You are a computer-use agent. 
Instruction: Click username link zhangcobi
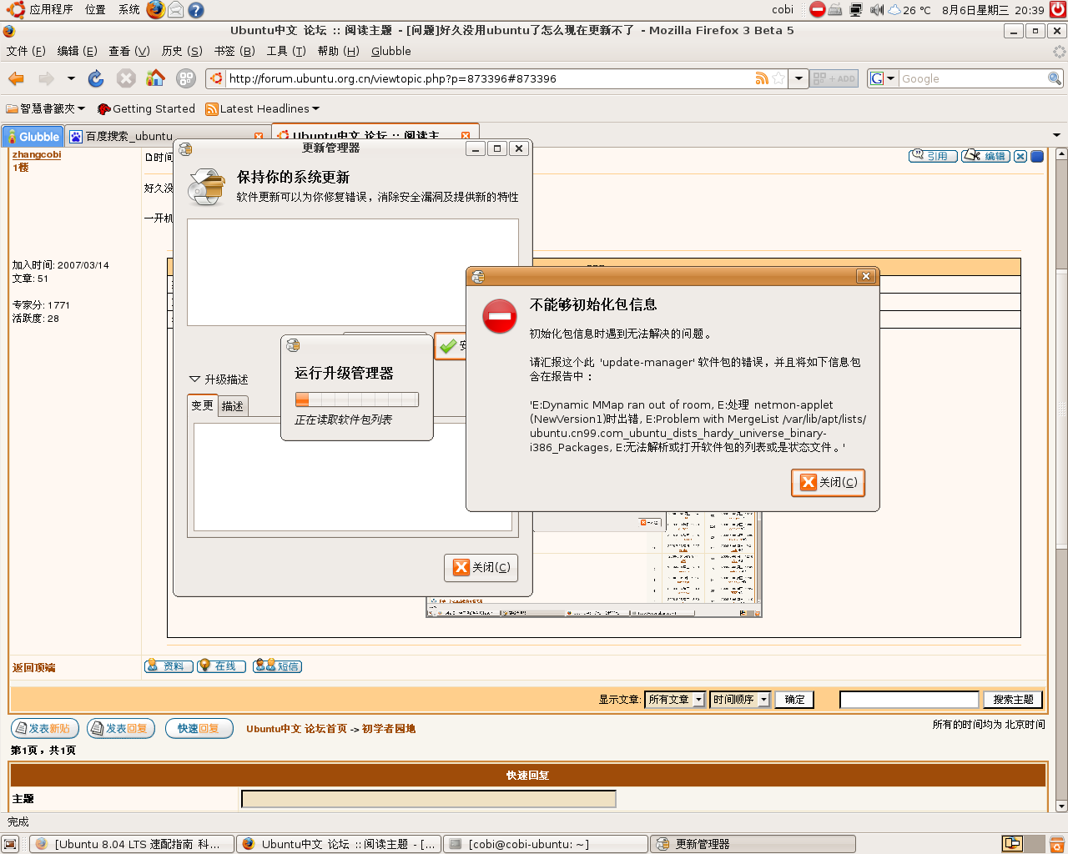click(x=37, y=154)
